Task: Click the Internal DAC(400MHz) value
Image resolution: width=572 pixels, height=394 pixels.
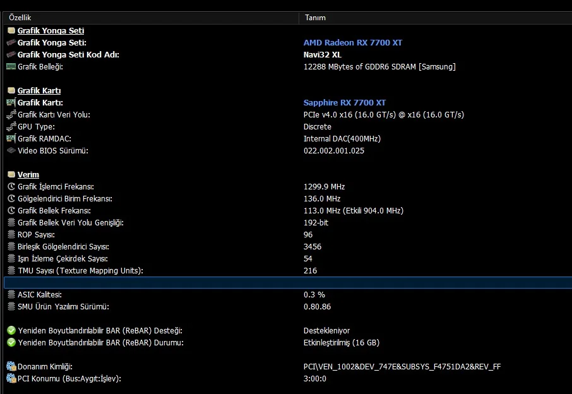Action: (342, 139)
